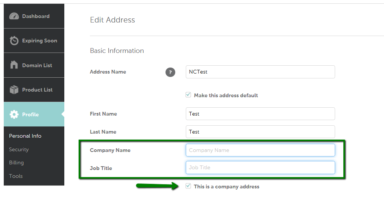Toggle This is a company address checkbox

pyautogui.click(x=188, y=186)
